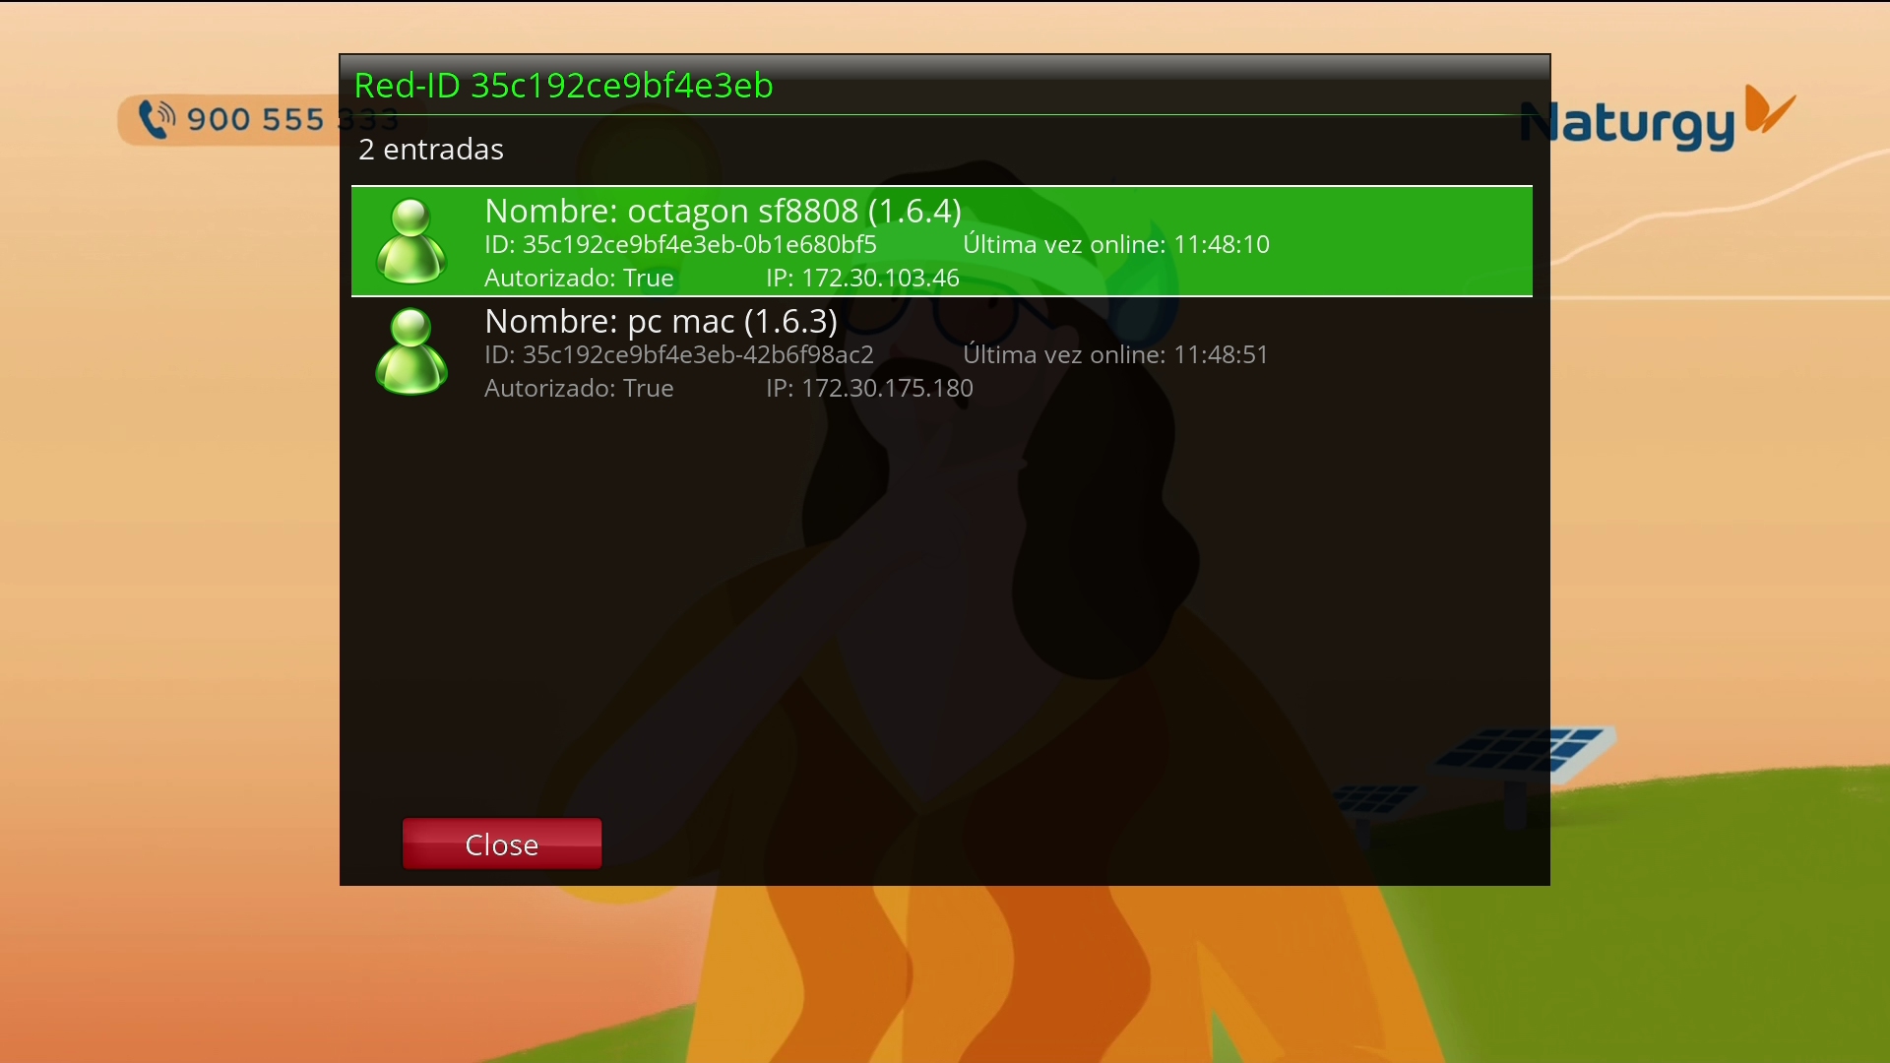1890x1063 pixels.
Task: Click Última vez online 11:48:10 text
Action: click(x=1115, y=244)
